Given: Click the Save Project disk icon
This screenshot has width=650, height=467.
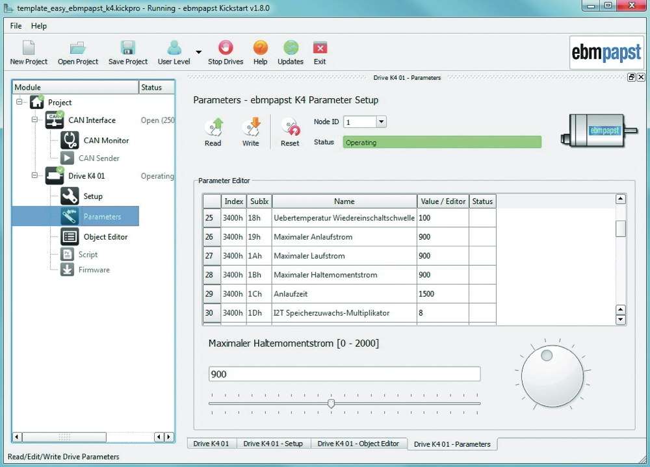Looking at the screenshot, I should pyautogui.click(x=127, y=47).
